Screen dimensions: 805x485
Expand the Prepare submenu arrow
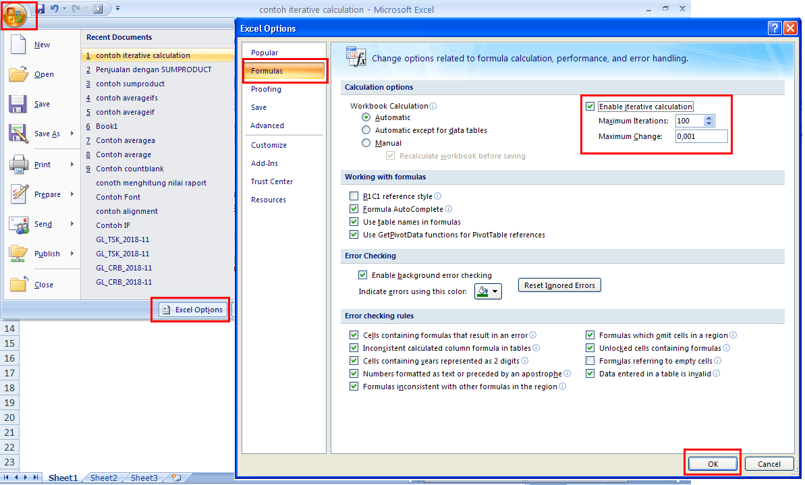coord(72,194)
